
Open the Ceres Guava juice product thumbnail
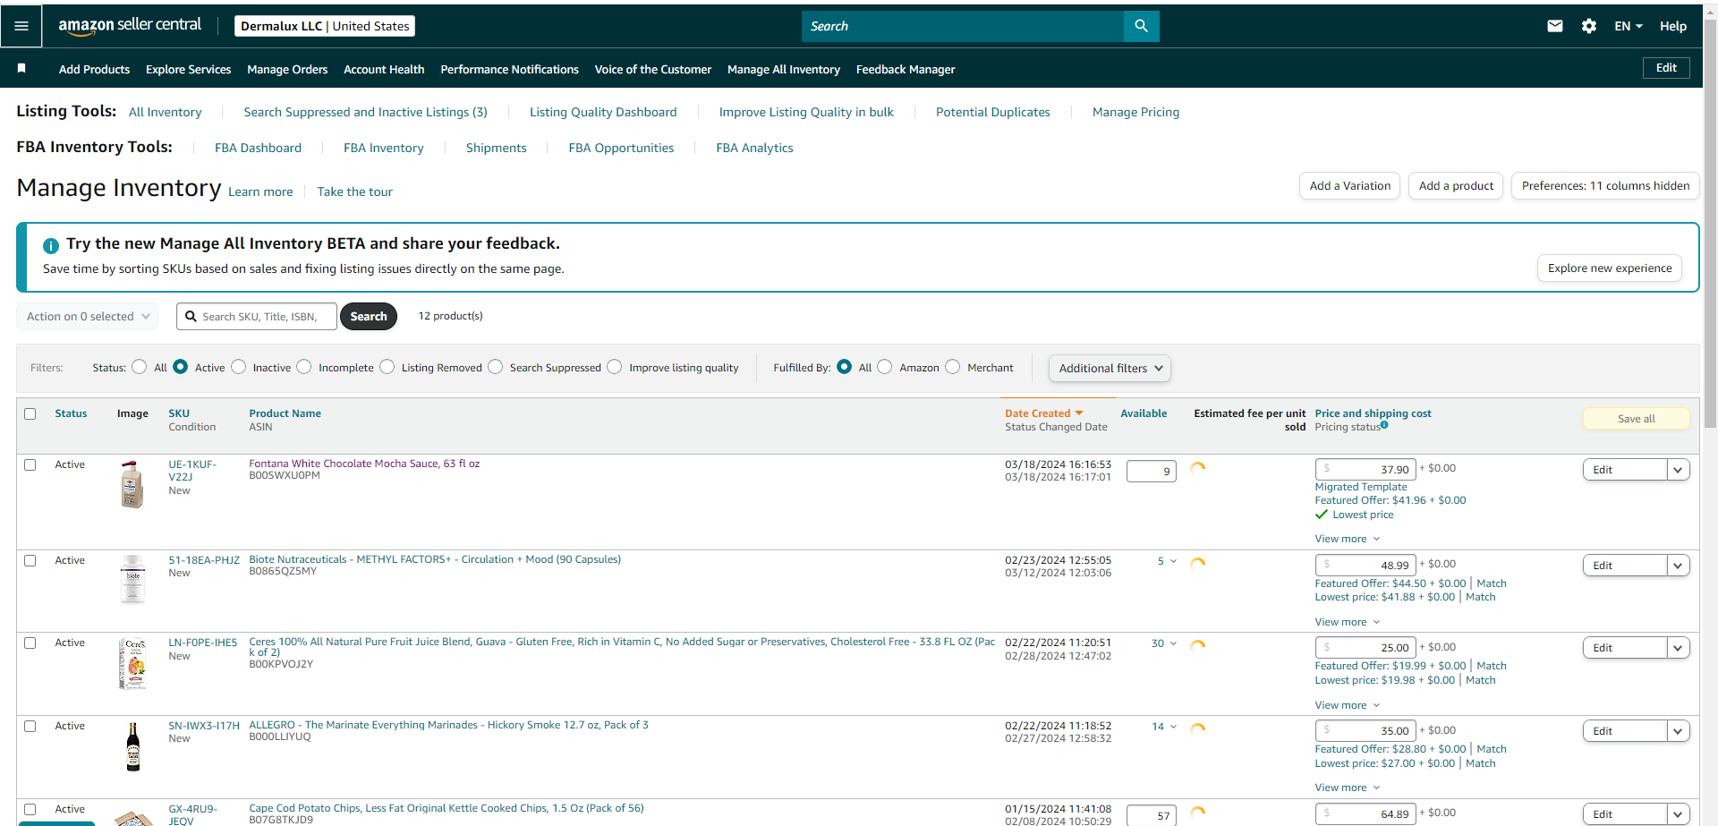click(x=132, y=663)
